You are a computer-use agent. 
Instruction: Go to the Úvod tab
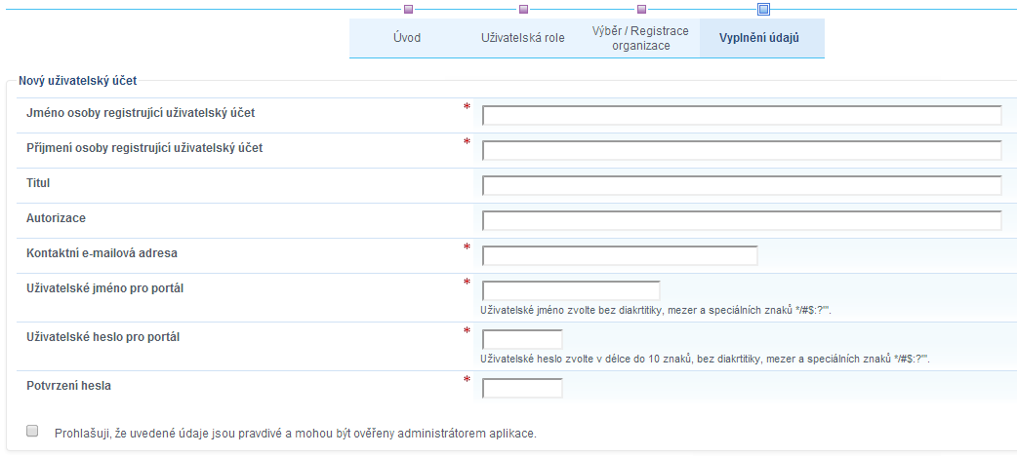coord(407,39)
